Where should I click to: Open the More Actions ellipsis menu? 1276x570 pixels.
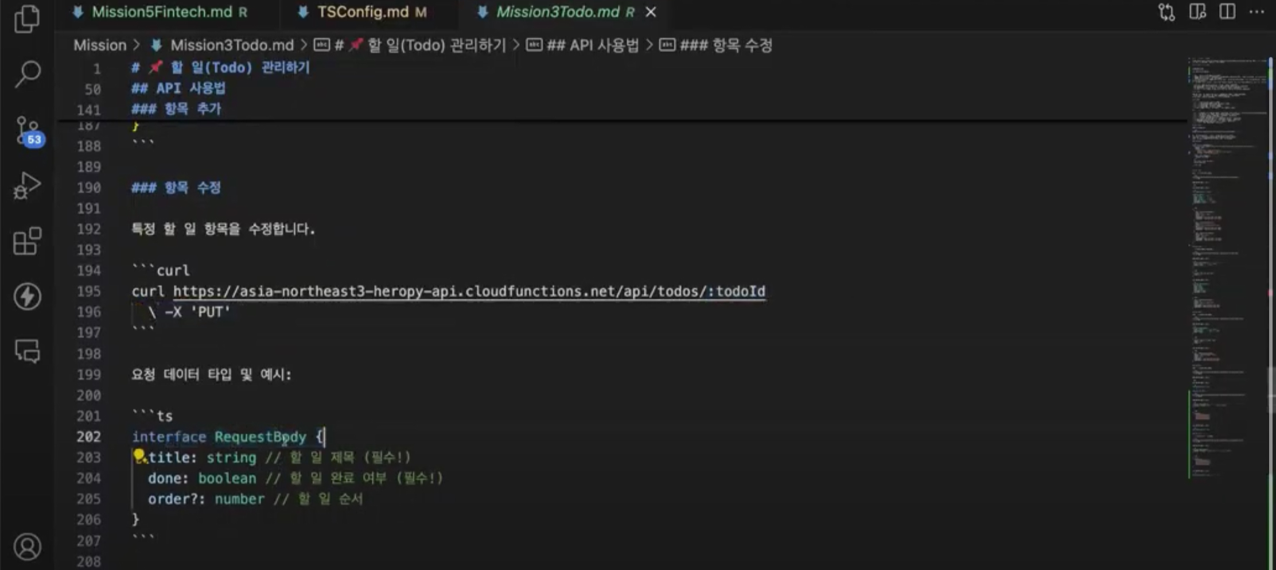tap(1256, 12)
